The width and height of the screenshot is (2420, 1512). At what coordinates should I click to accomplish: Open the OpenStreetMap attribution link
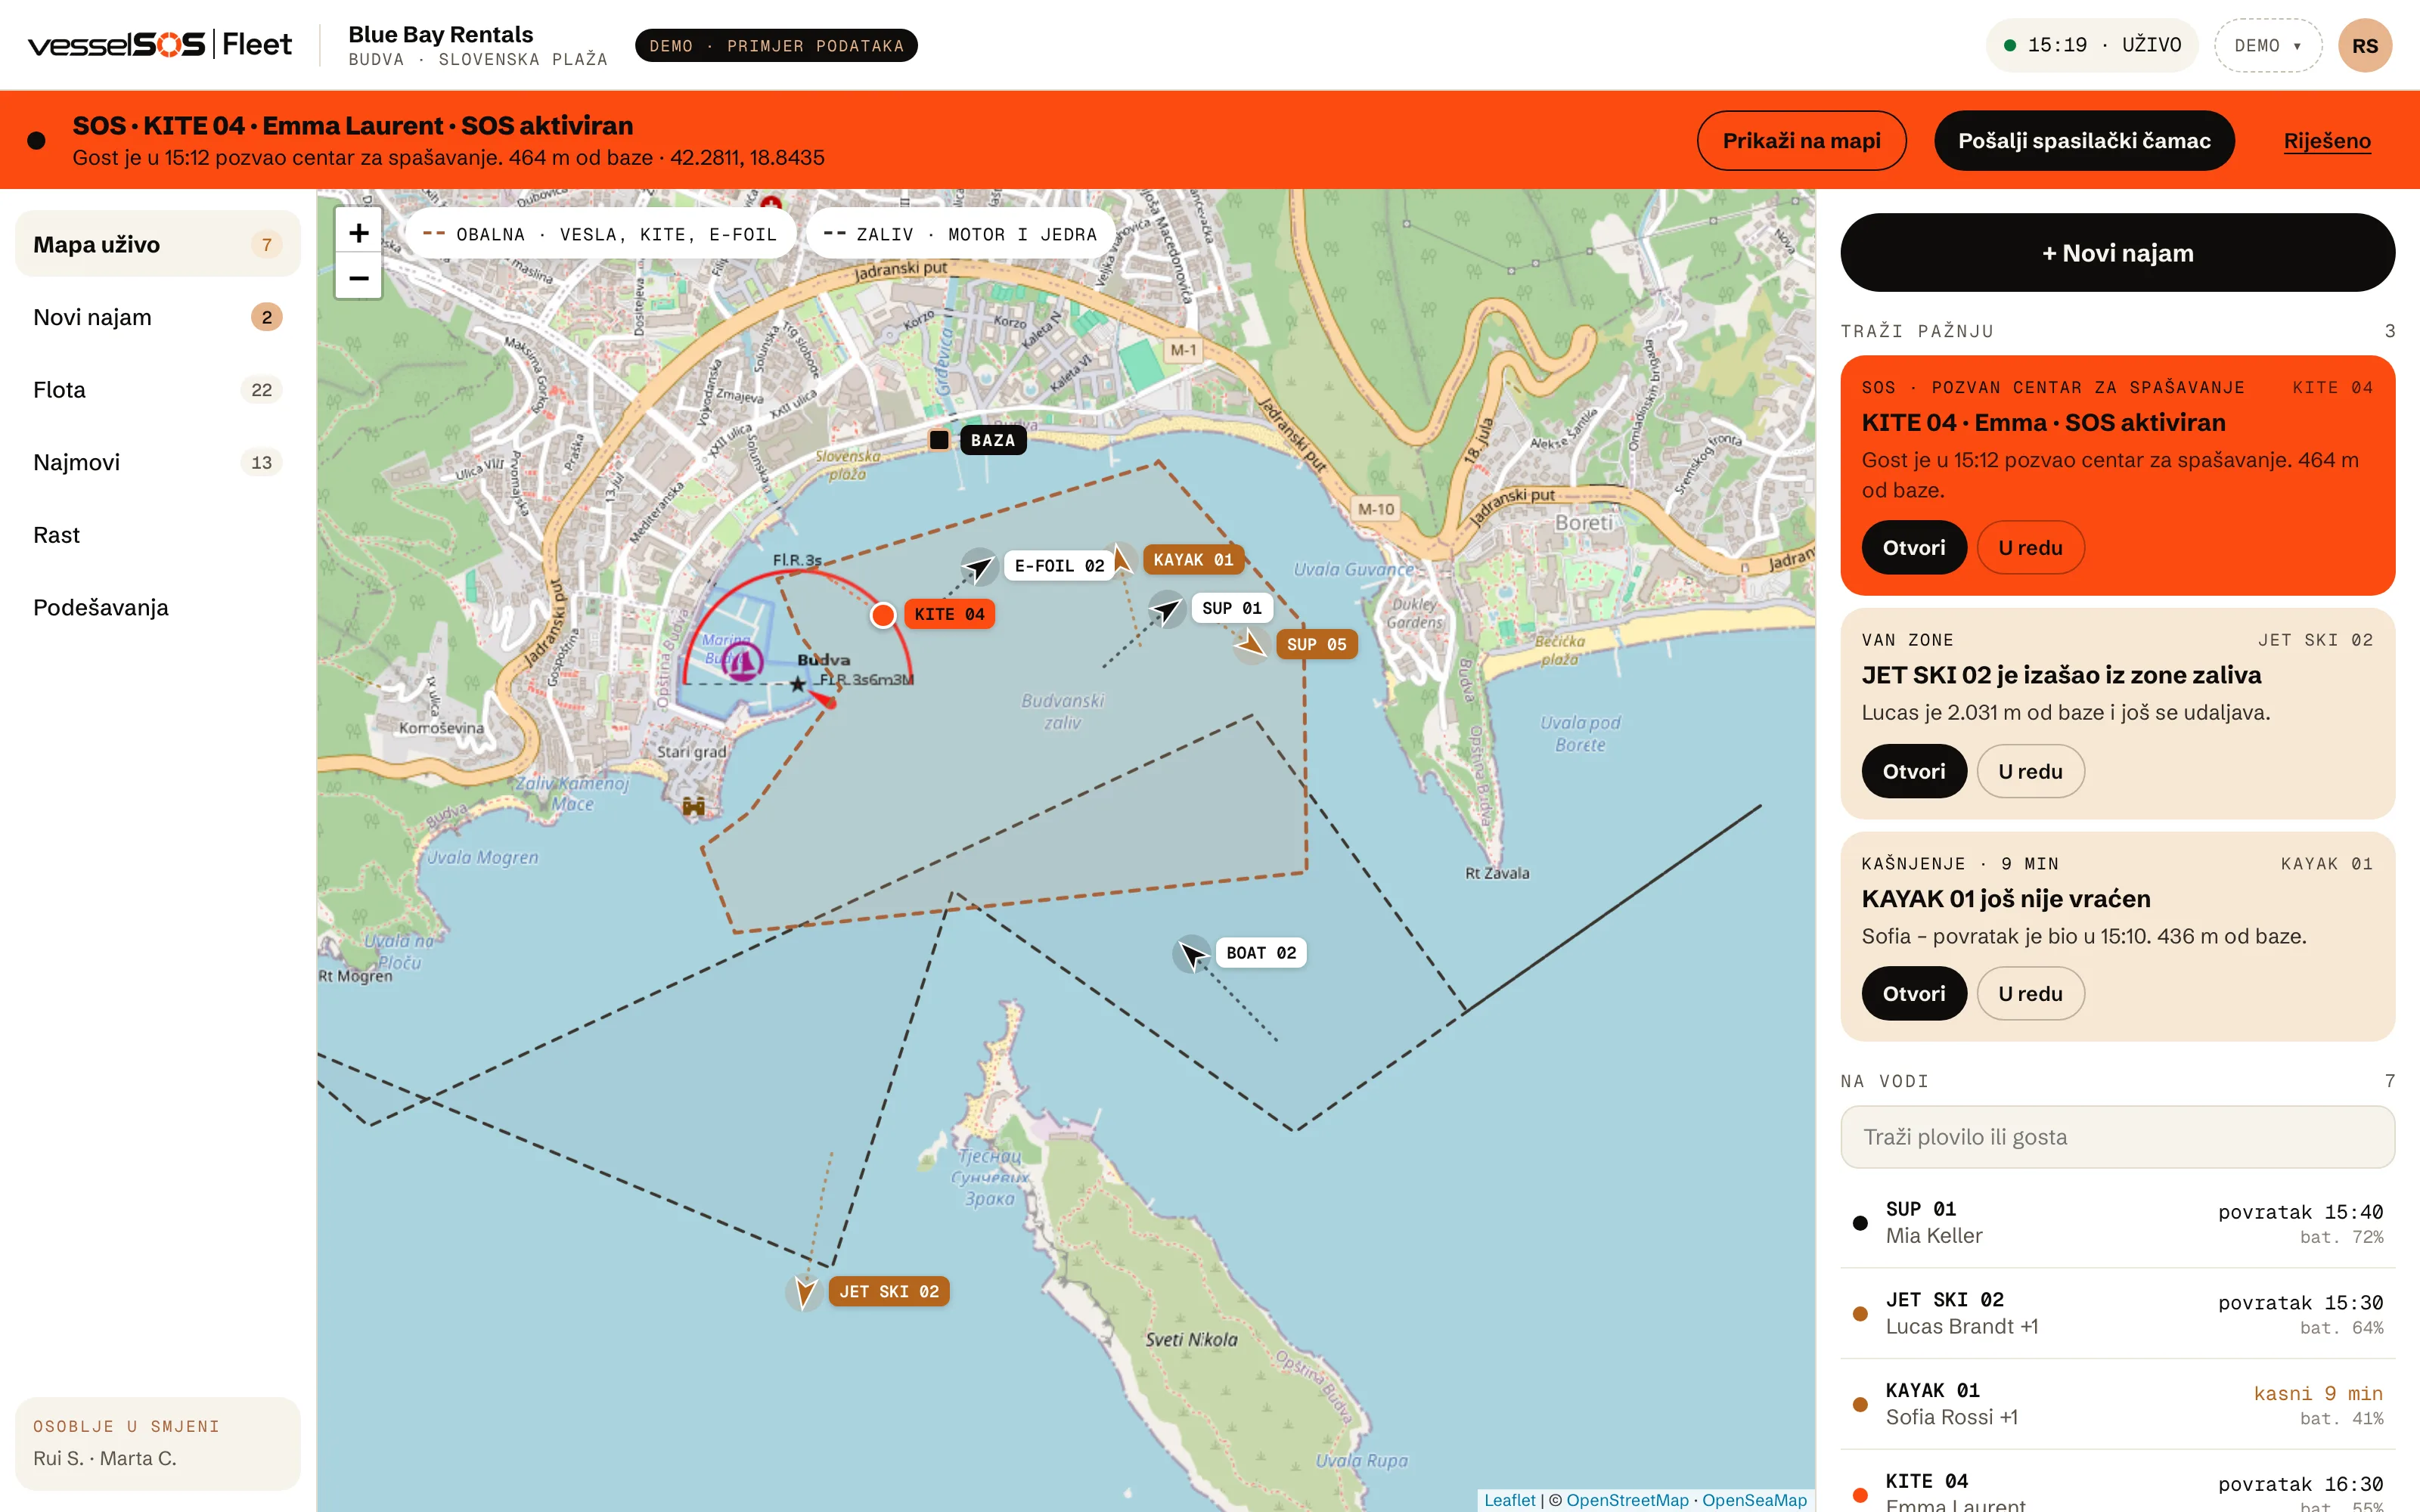tap(1627, 1500)
